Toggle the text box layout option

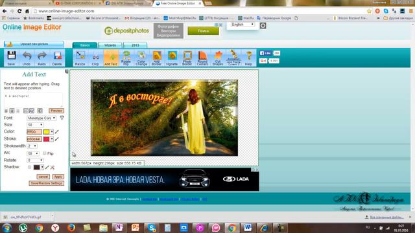(40, 111)
